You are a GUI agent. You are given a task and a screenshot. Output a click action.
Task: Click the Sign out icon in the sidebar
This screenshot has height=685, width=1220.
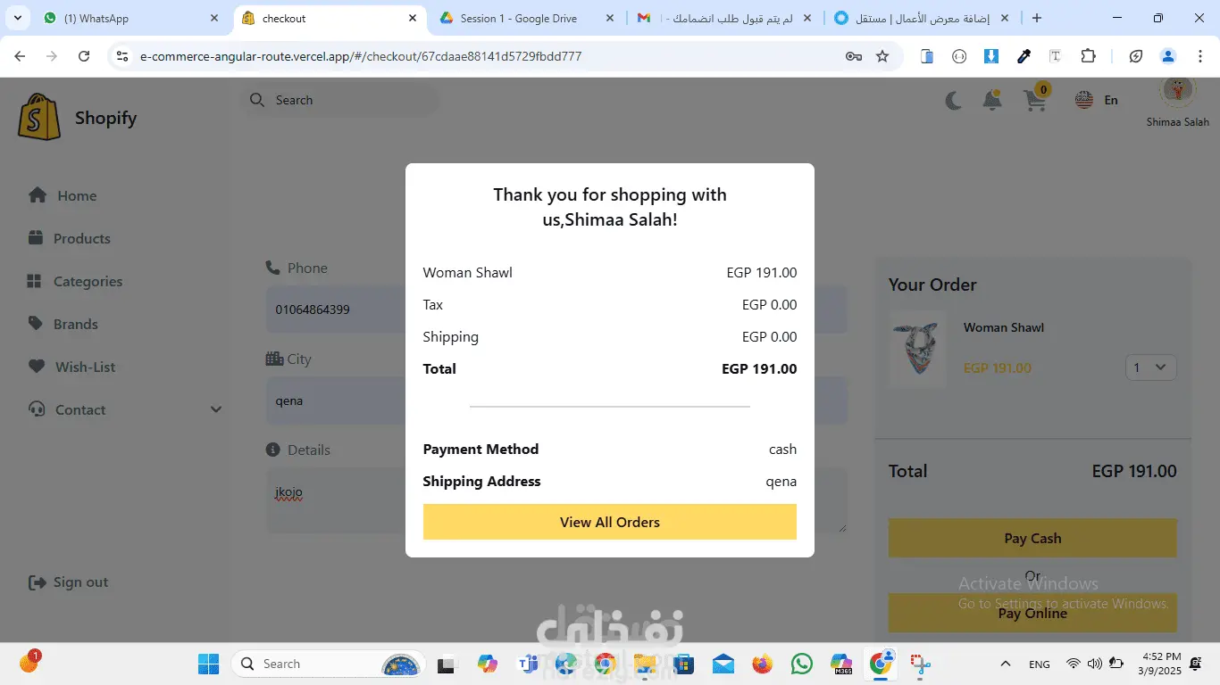38,582
